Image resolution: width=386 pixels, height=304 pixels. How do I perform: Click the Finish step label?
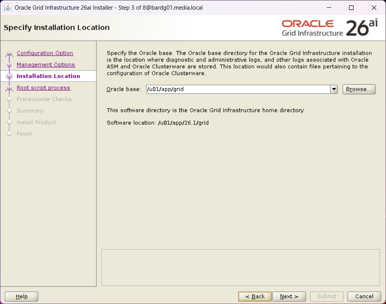click(25, 134)
